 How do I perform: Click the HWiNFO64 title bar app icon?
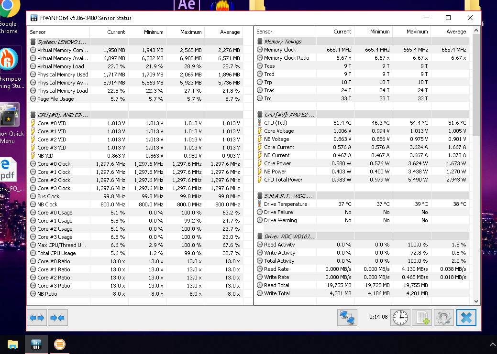(34, 18)
